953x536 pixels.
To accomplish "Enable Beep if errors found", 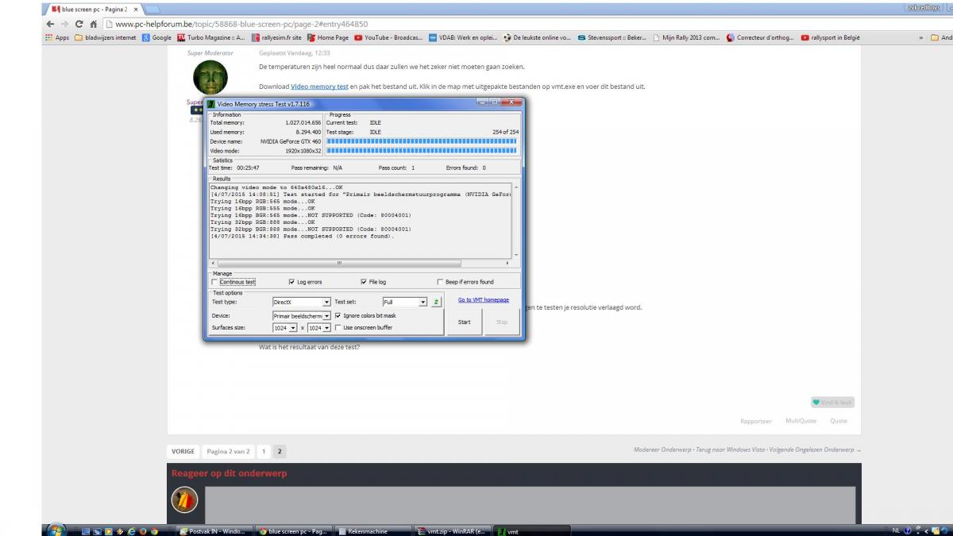I will click(x=441, y=282).
